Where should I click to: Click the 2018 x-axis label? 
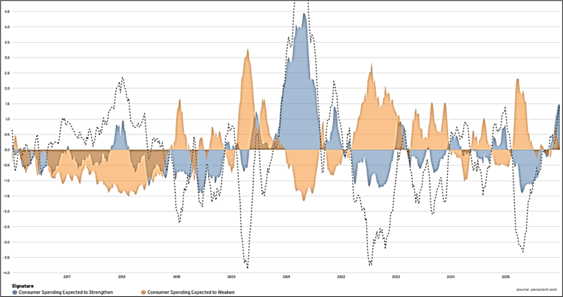(122, 277)
